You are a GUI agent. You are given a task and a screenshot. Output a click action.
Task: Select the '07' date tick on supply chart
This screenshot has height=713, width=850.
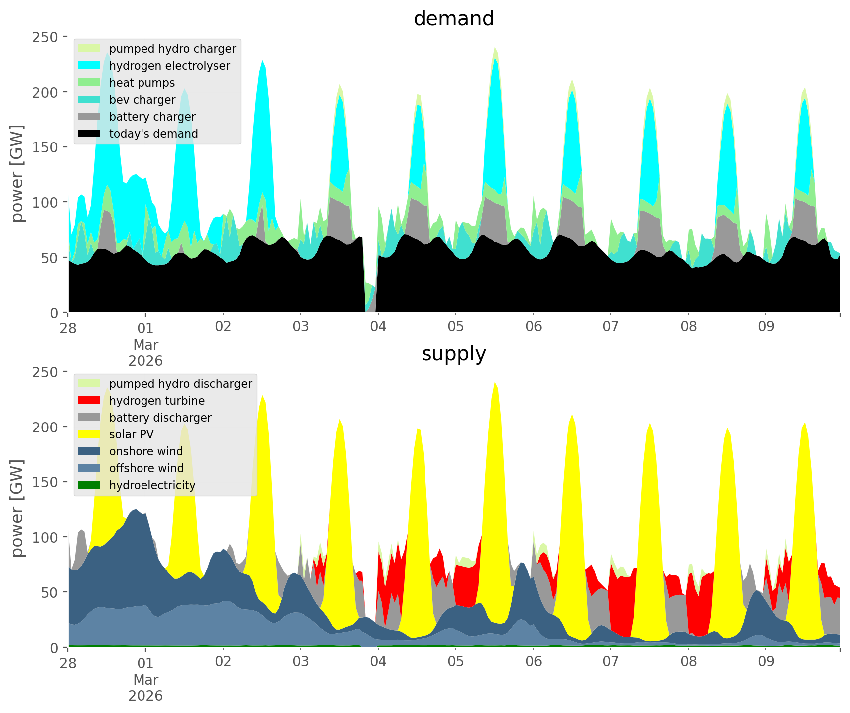610,662
